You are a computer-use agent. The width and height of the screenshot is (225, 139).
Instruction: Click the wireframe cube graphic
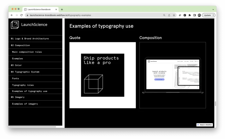click(x=93, y=84)
